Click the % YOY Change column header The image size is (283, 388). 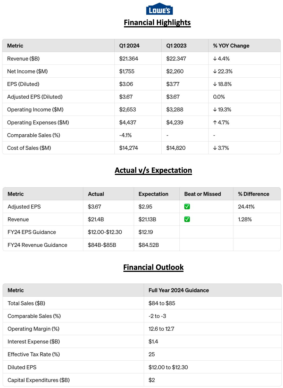tap(231, 46)
